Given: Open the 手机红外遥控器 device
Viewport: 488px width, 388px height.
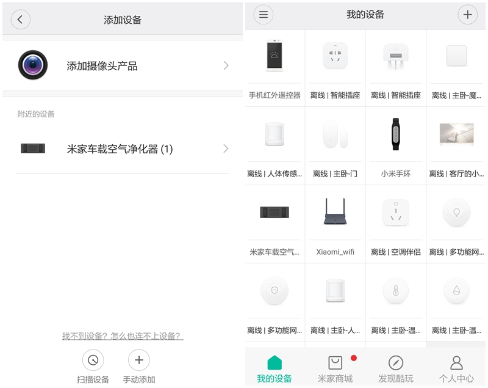Looking at the screenshot, I should tap(274, 67).
